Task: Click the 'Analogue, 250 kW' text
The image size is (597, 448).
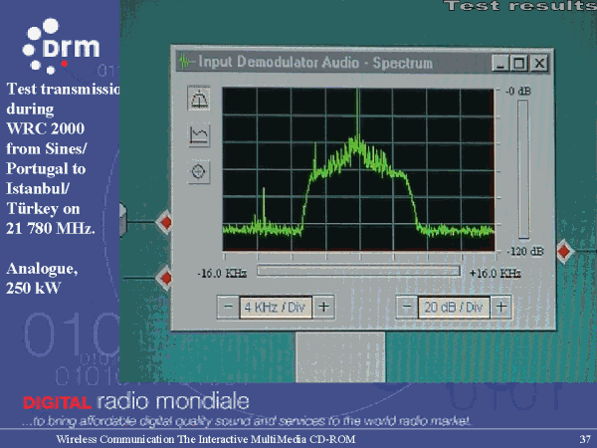Action: pos(42,278)
